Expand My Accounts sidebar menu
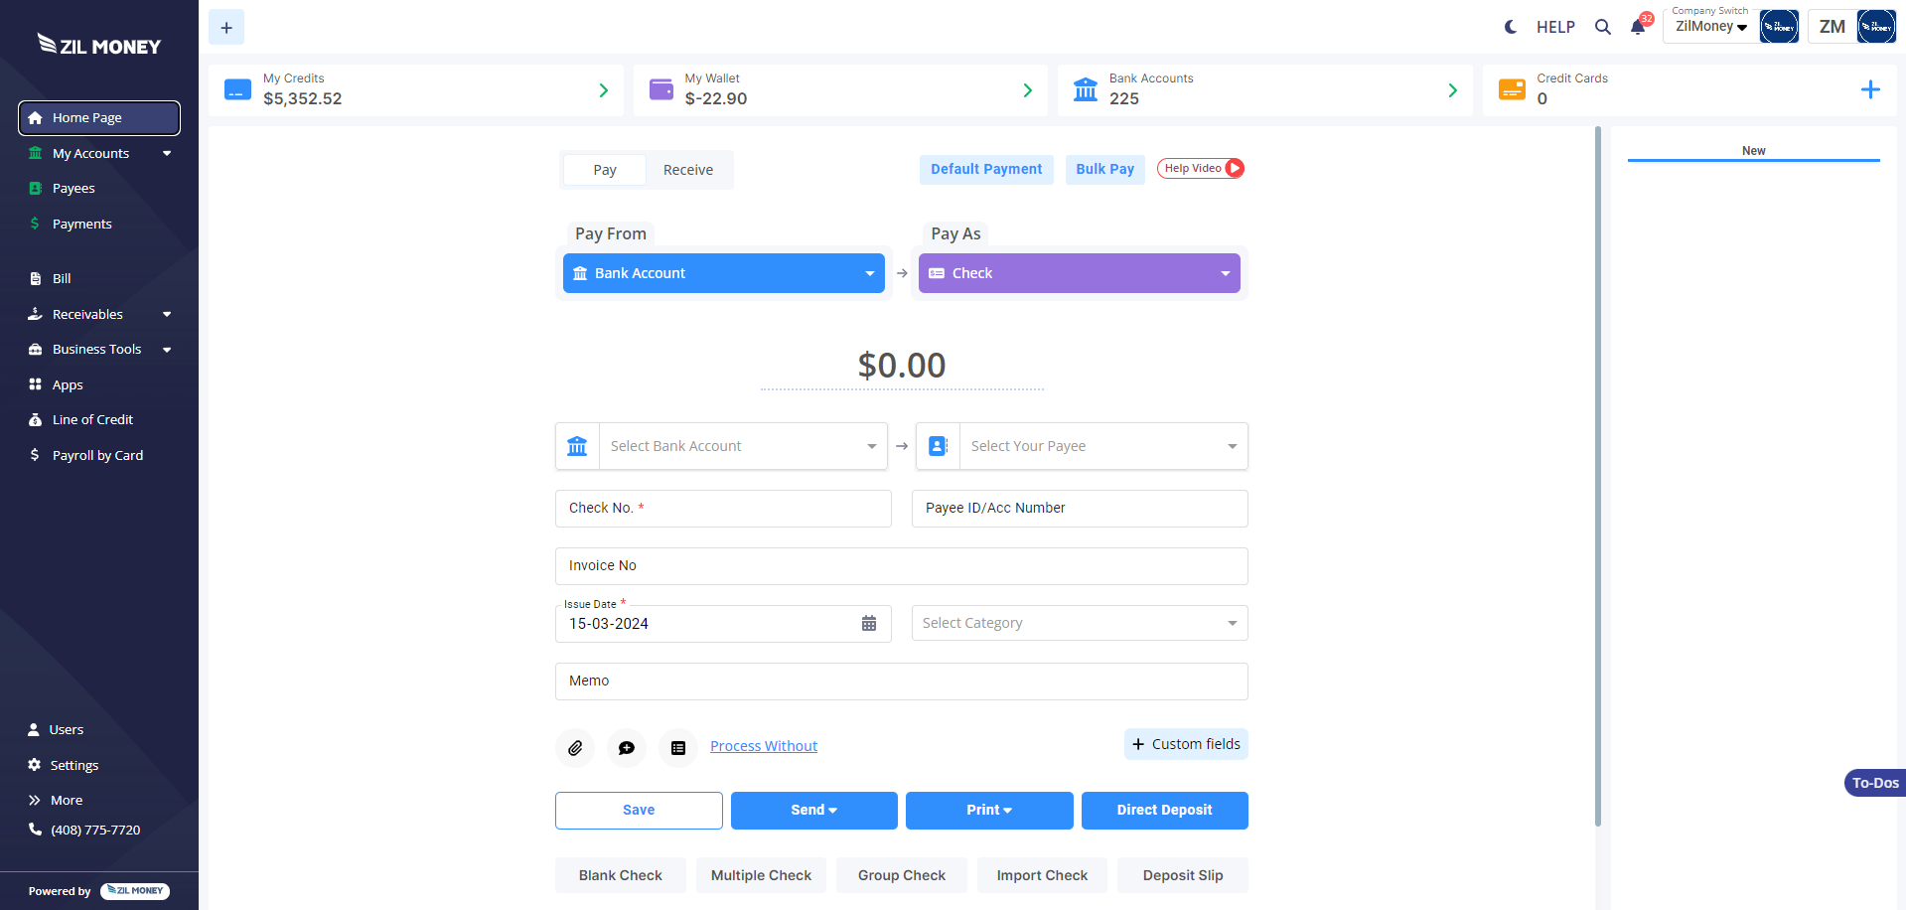 point(99,153)
